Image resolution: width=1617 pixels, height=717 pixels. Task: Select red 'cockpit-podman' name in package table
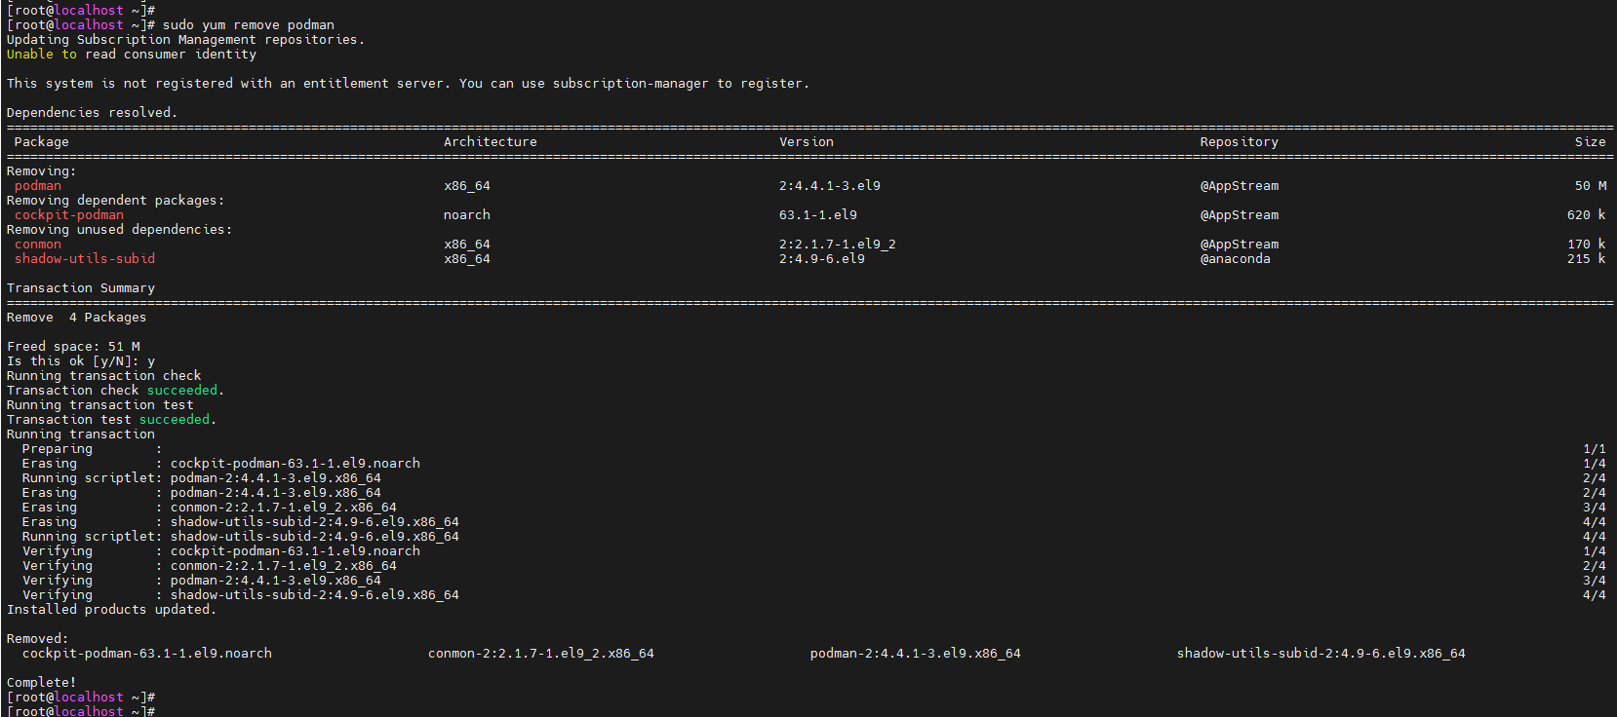[68, 215]
